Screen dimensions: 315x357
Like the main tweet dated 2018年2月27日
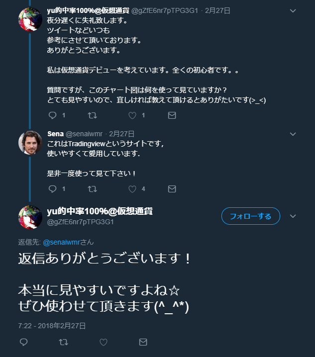click(103, 342)
